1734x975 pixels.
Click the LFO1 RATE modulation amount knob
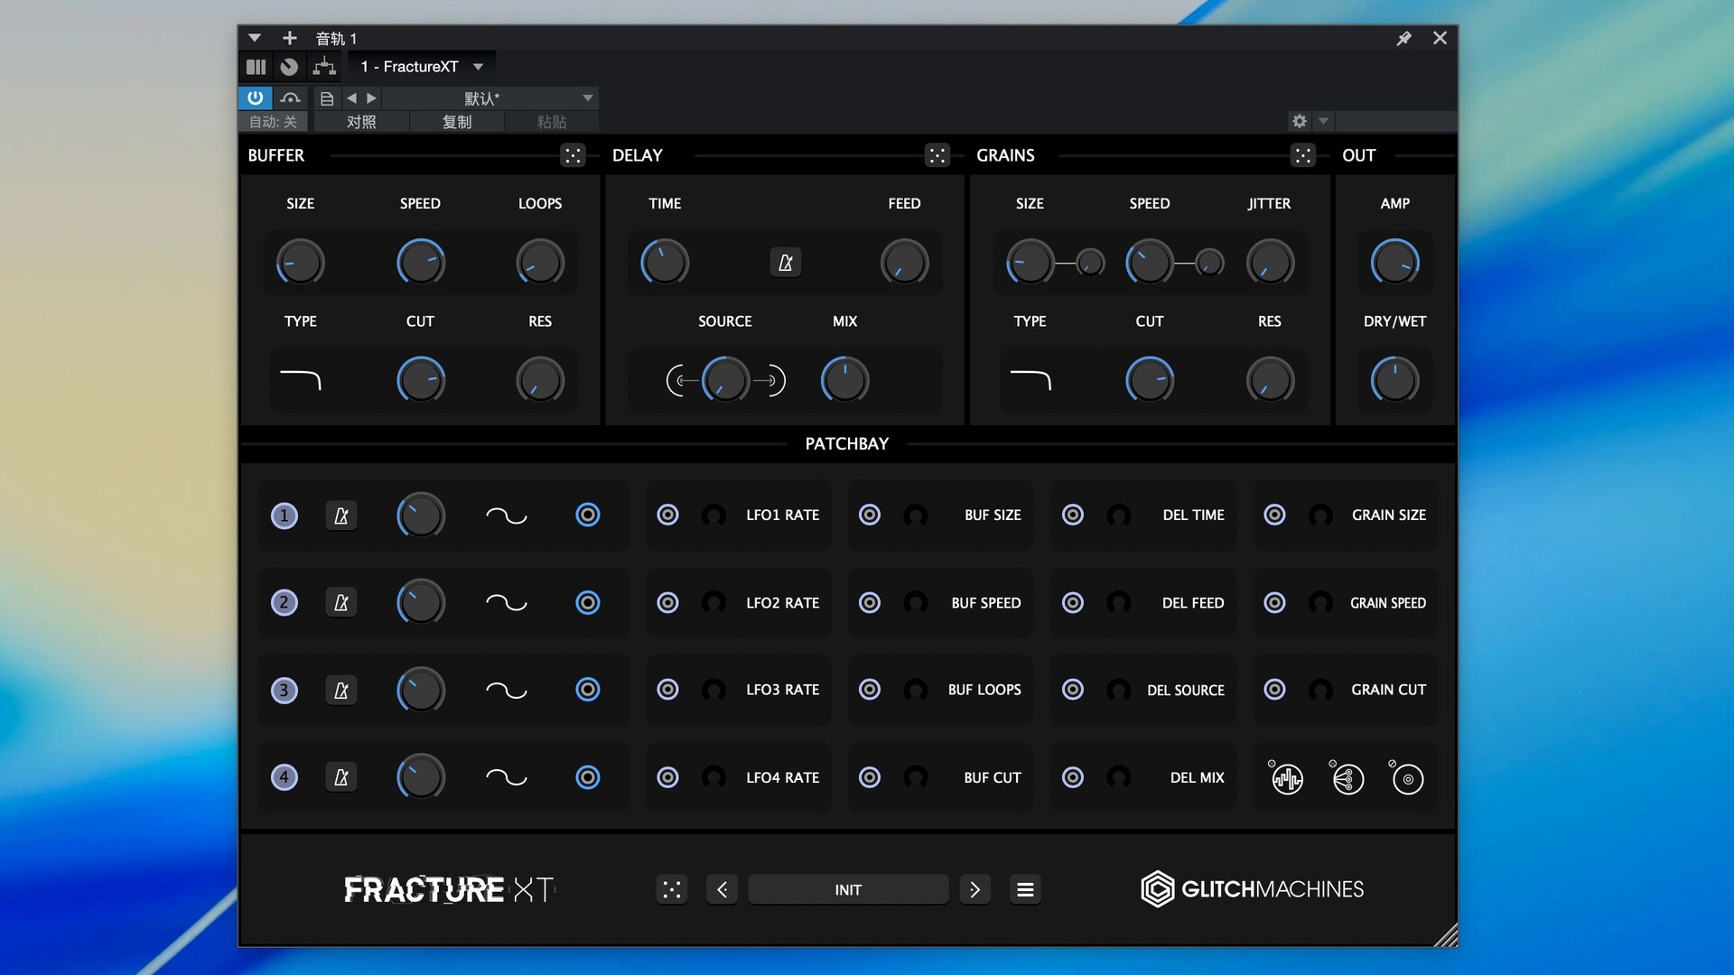[713, 515]
